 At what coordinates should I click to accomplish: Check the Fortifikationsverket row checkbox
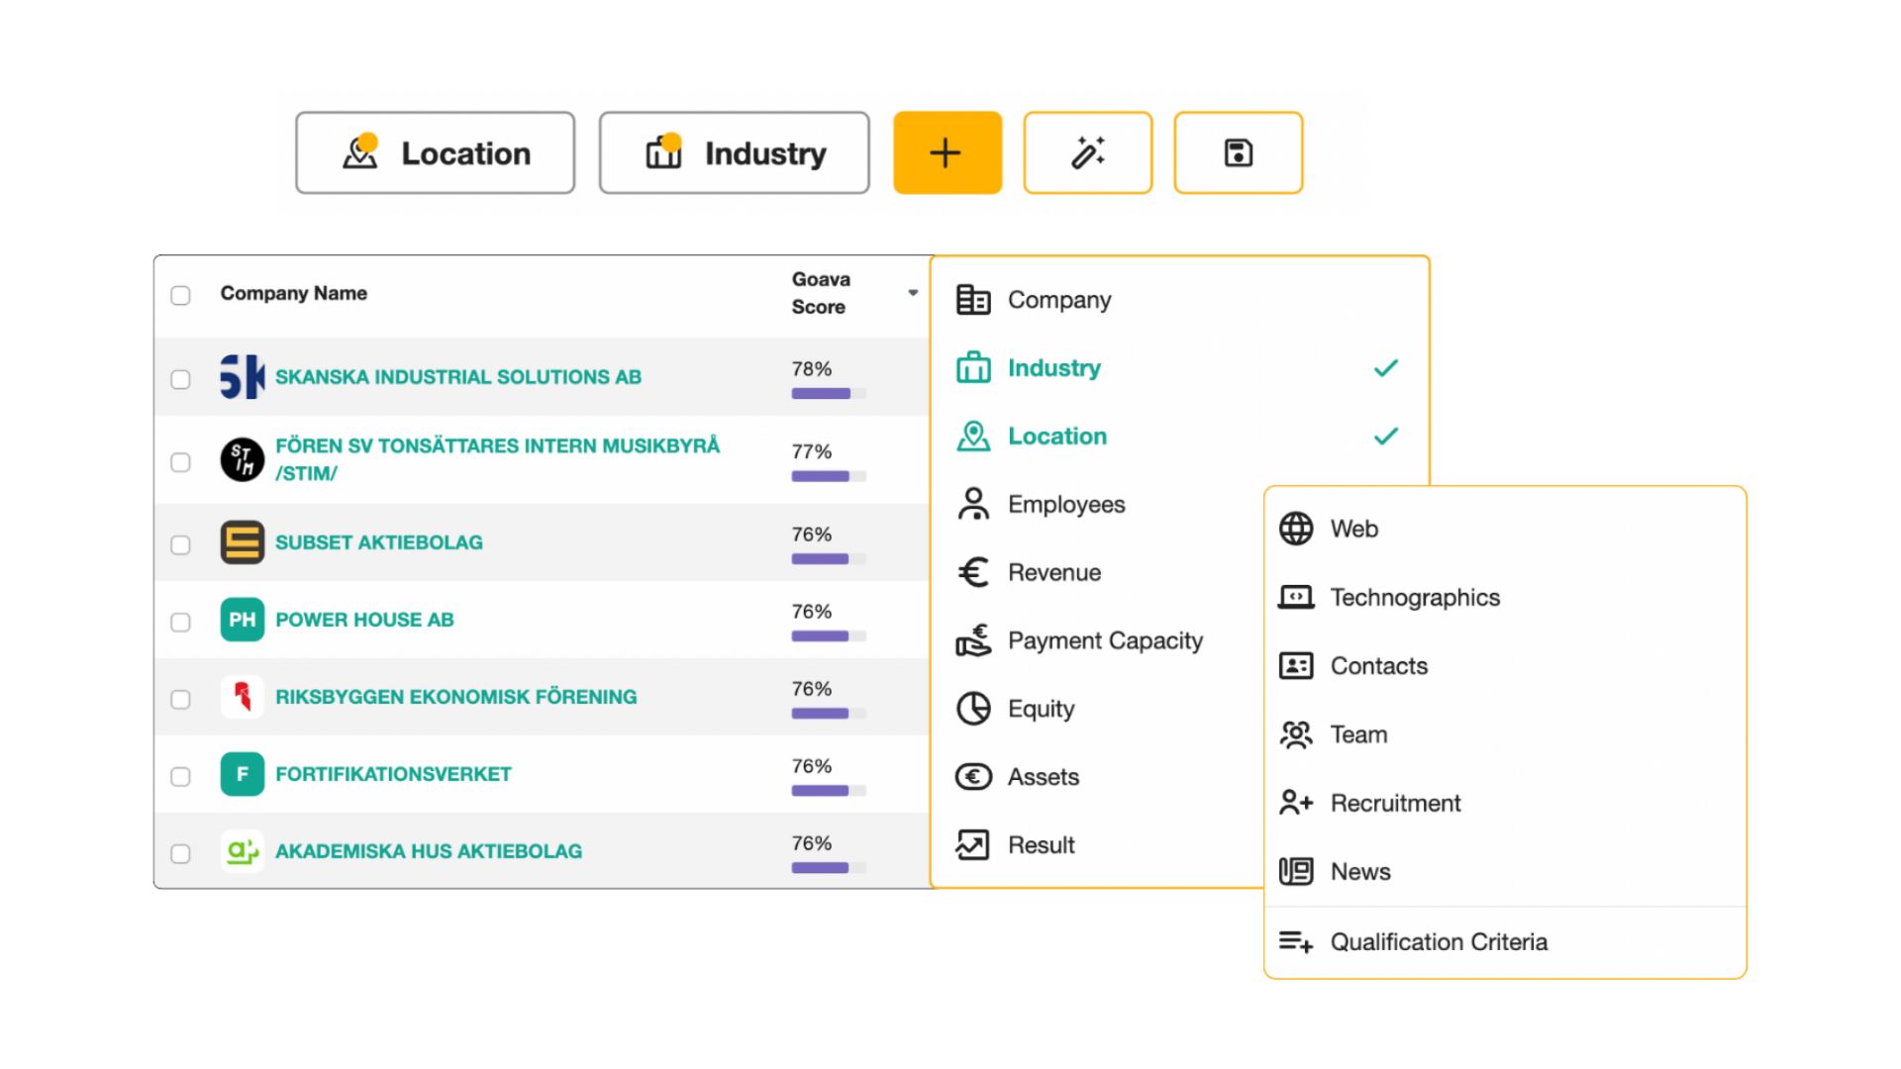(180, 776)
